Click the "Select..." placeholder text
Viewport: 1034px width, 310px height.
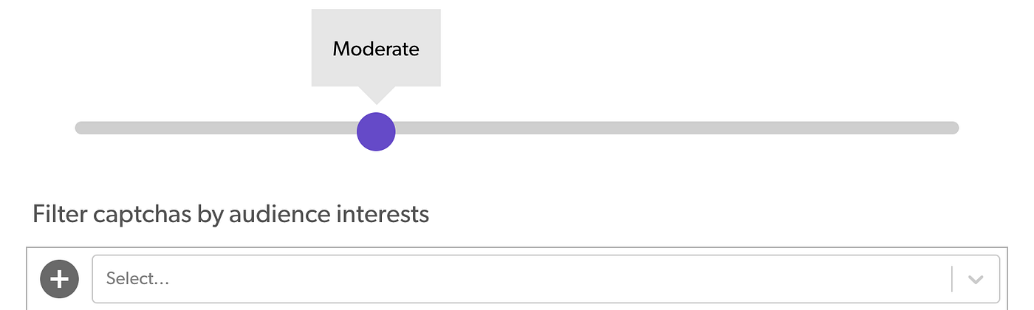point(138,279)
